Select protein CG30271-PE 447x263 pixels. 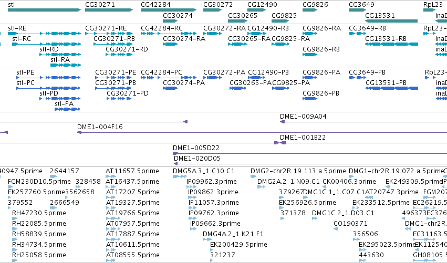coord(116,72)
